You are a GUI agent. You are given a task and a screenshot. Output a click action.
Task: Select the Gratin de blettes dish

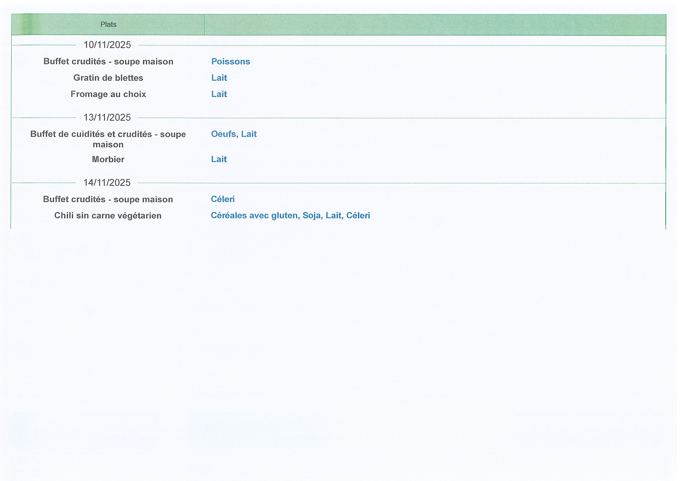[x=108, y=78]
